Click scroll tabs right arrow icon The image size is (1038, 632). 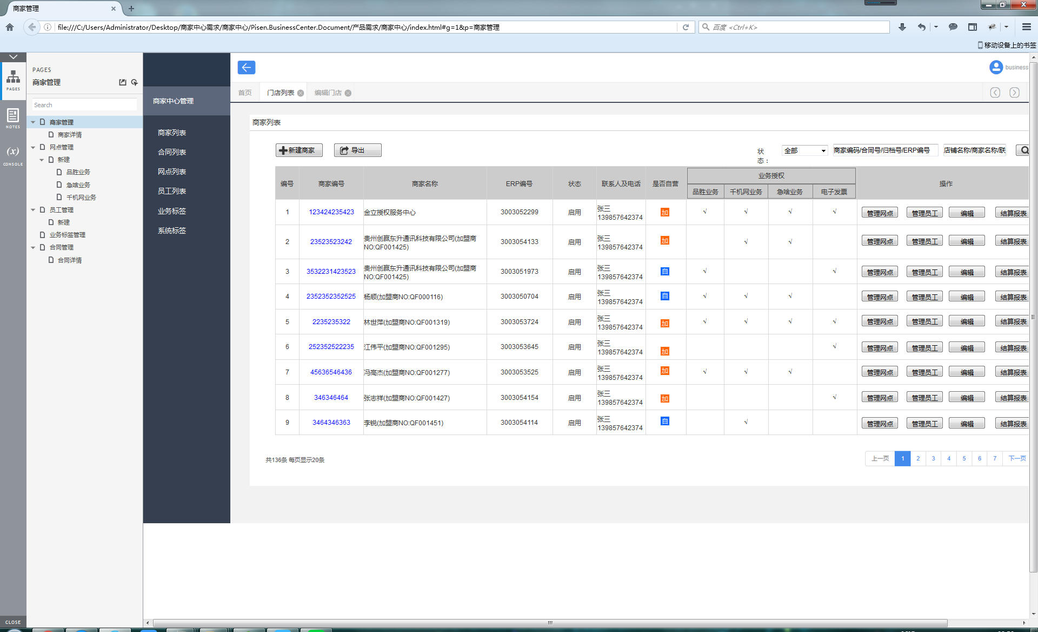1014,93
